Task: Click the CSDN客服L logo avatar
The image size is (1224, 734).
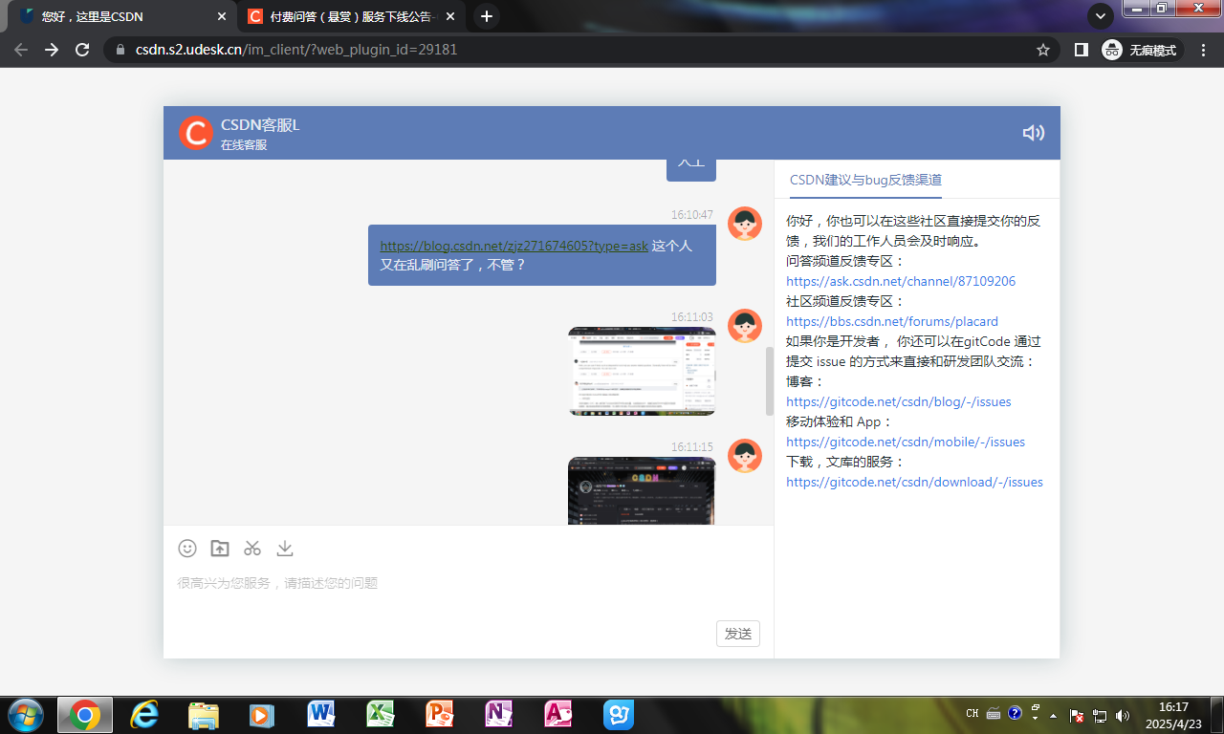Action: 195,133
